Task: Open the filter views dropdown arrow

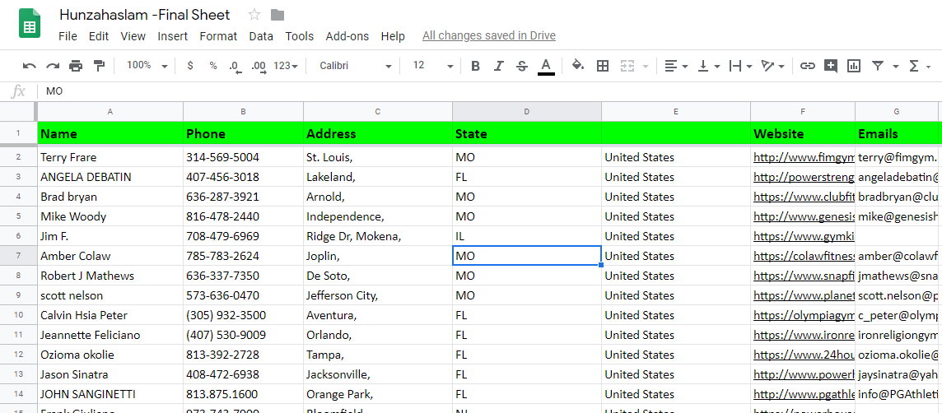Action: pos(896,67)
